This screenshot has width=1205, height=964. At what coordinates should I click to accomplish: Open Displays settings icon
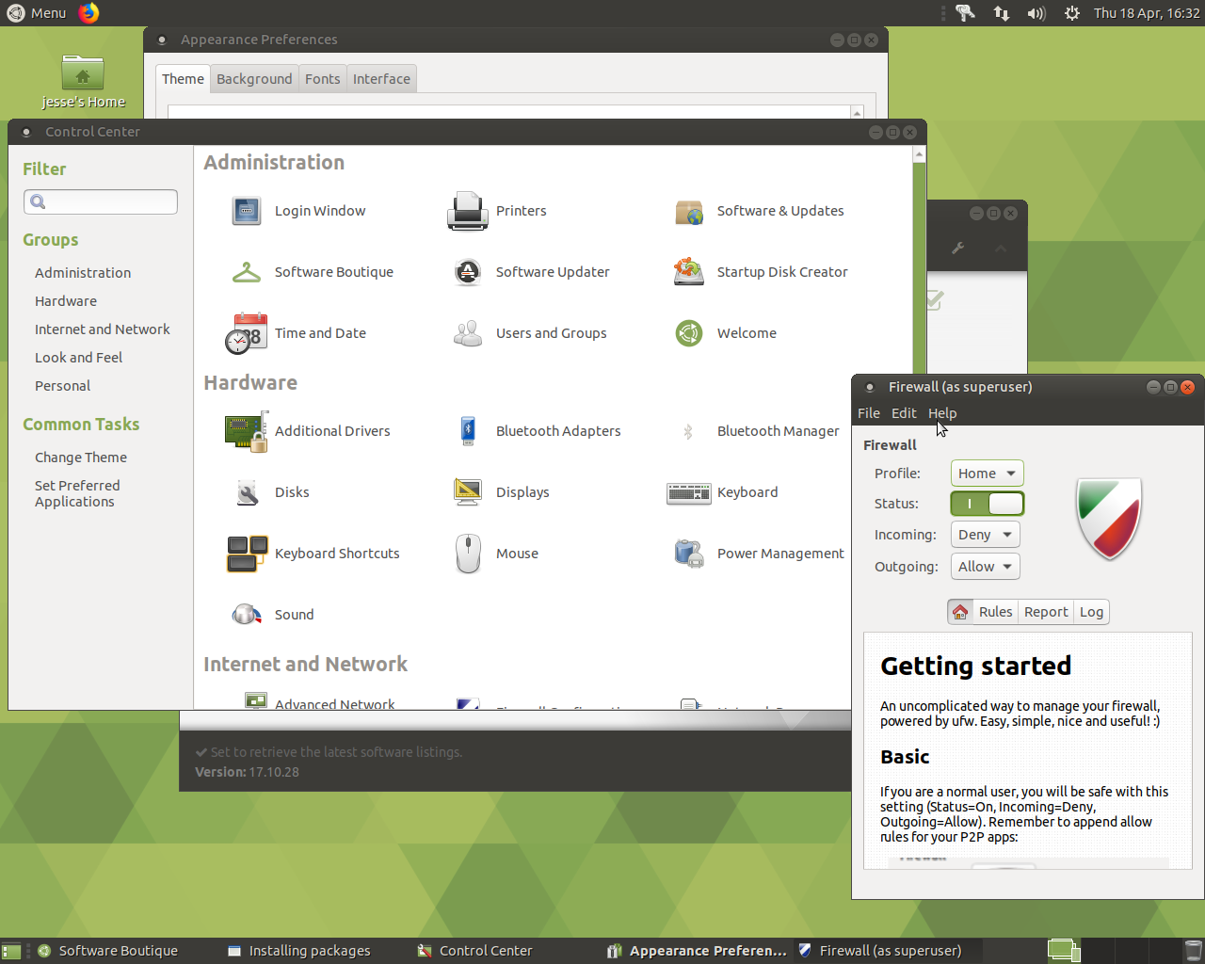pos(468,492)
